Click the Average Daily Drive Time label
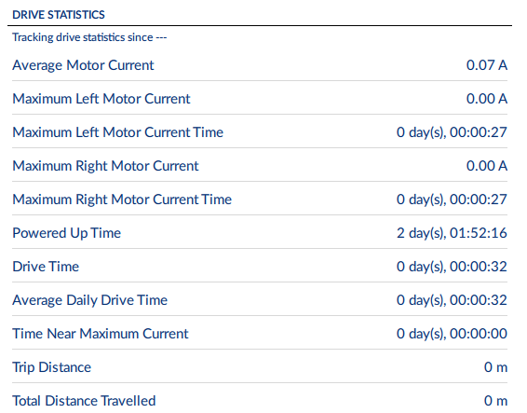Image resolution: width=527 pixels, height=413 pixels. tap(89, 300)
